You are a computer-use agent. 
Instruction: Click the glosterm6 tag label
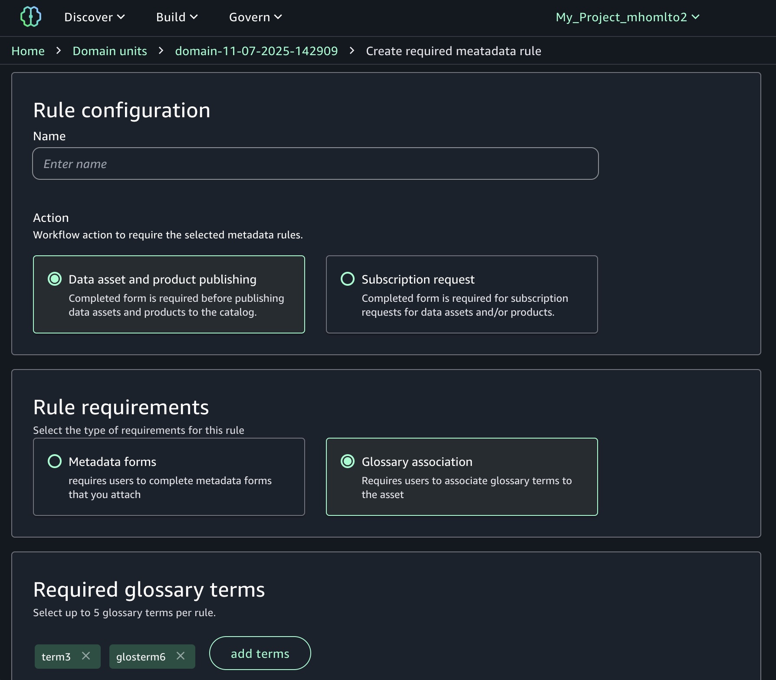pyautogui.click(x=141, y=657)
